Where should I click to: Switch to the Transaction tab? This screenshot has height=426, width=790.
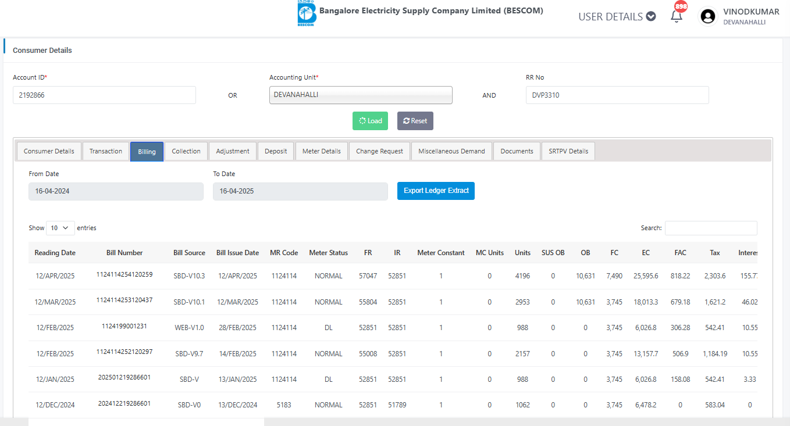tap(106, 151)
